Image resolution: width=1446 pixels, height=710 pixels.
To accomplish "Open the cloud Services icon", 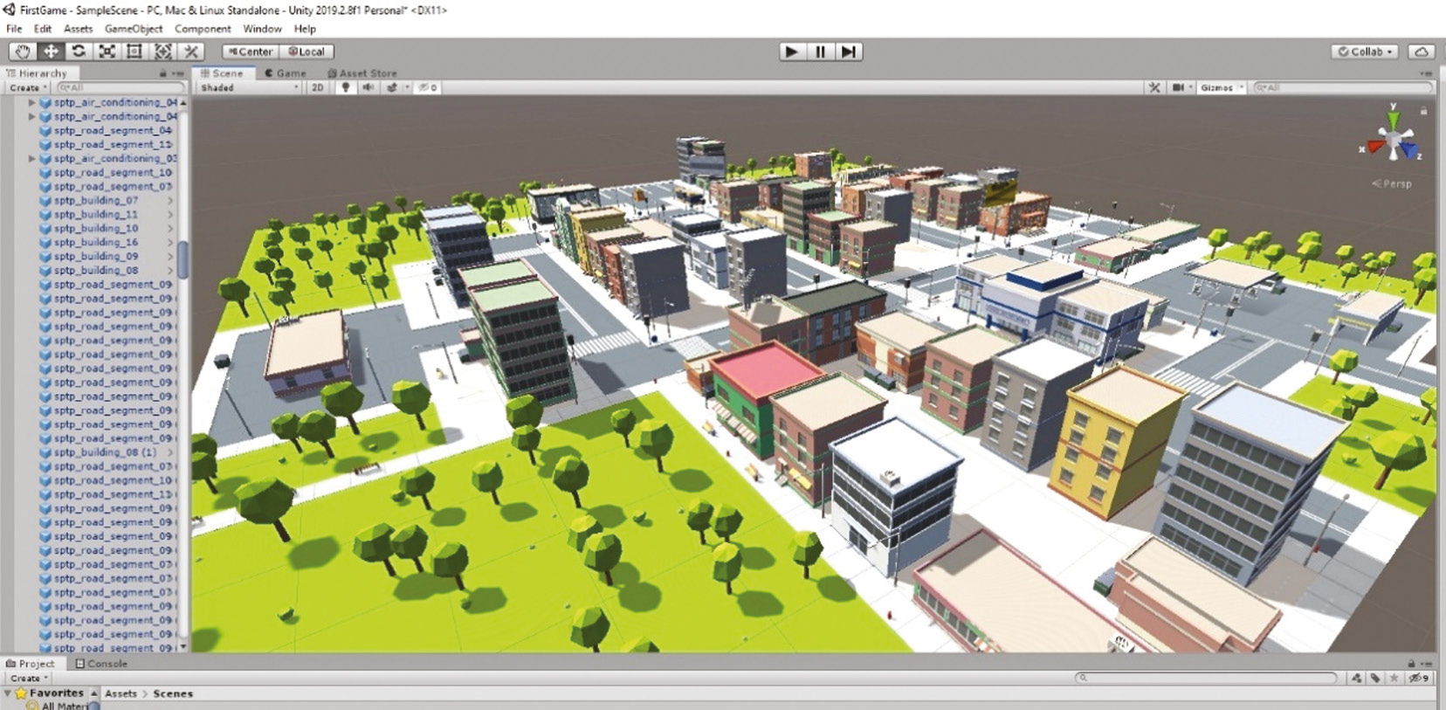I will [1422, 52].
